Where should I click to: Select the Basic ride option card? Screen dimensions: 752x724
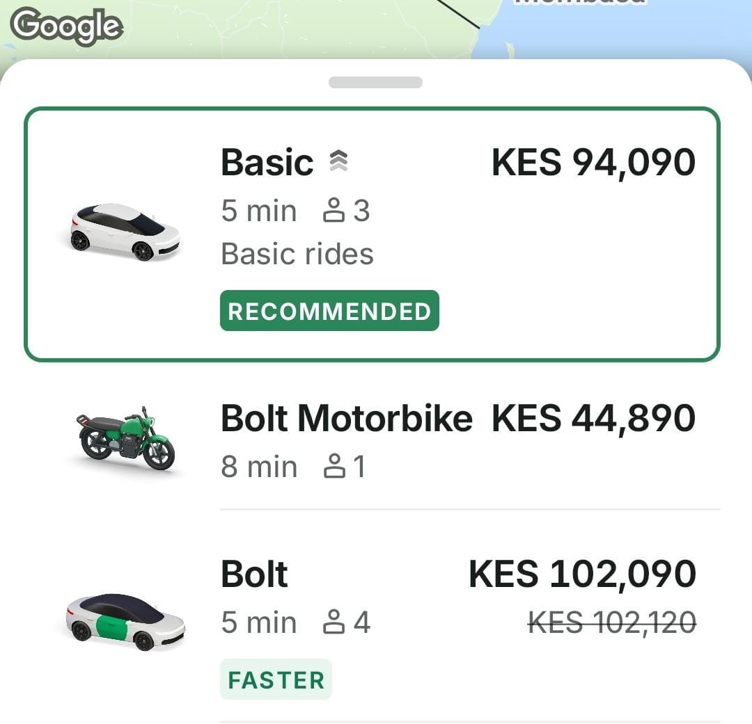372,234
